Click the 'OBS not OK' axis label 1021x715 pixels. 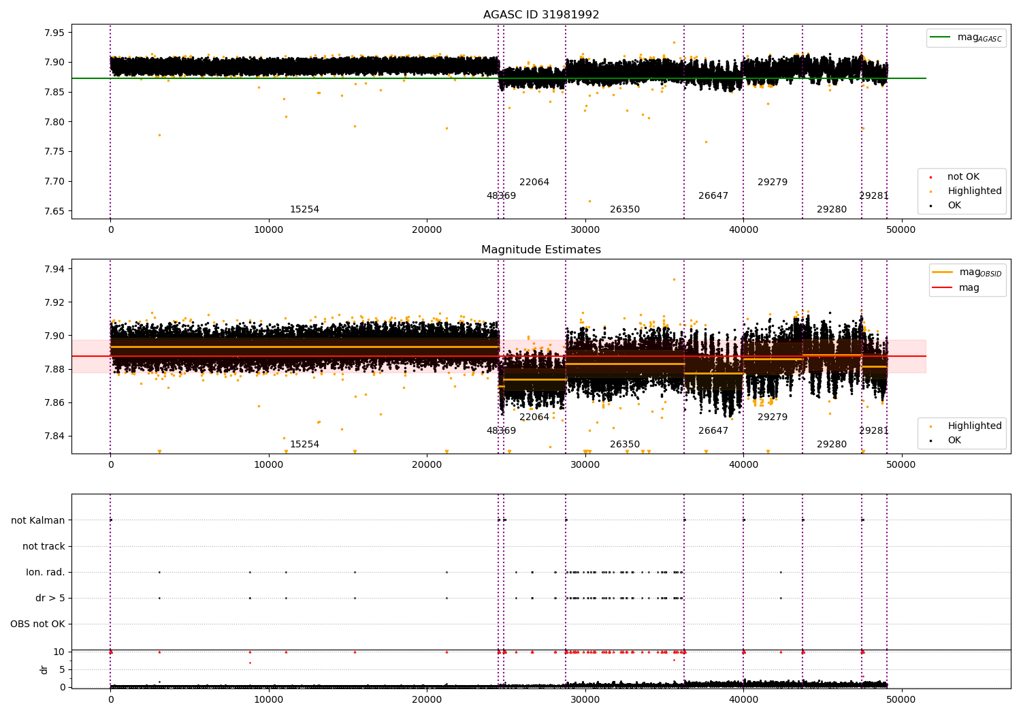(x=38, y=624)
